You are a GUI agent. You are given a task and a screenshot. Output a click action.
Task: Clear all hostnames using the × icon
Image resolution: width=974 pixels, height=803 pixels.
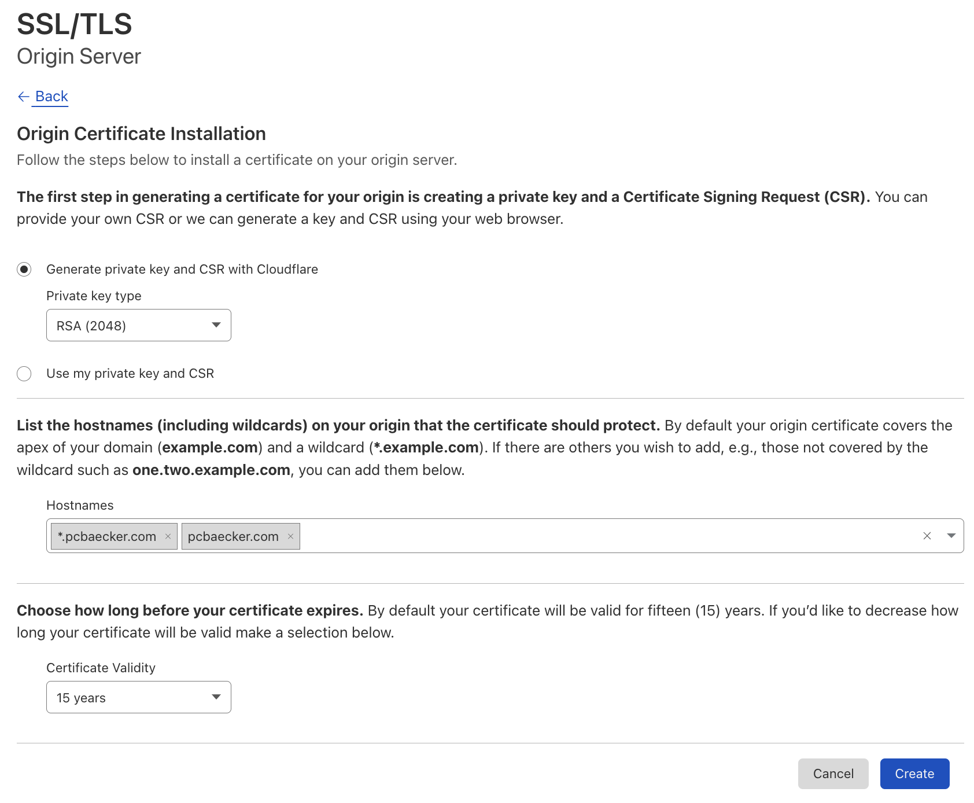(927, 536)
